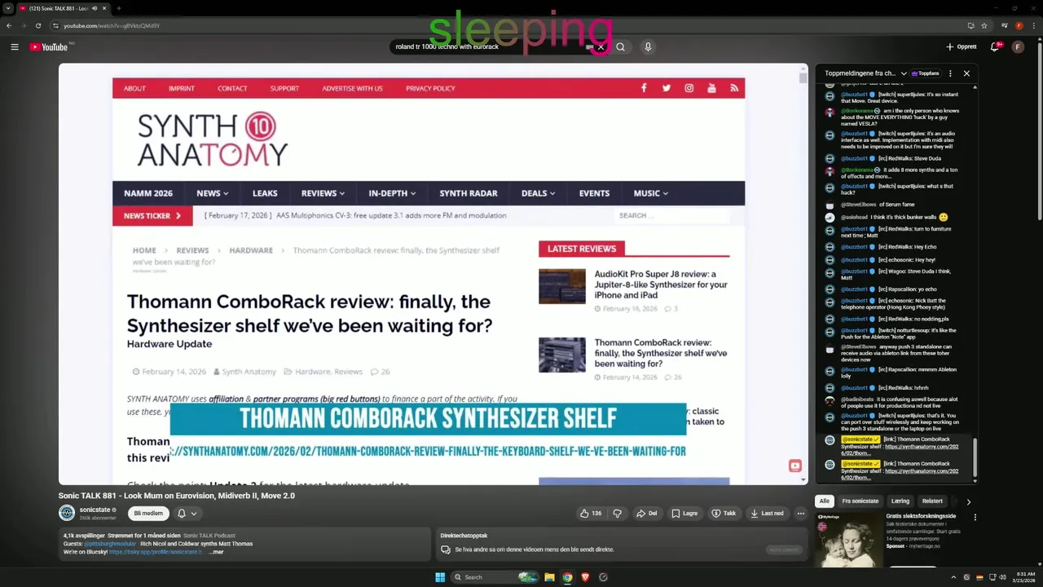Select the Relatert filter chip
This screenshot has width=1043, height=587.
pyautogui.click(x=932, y=501)
